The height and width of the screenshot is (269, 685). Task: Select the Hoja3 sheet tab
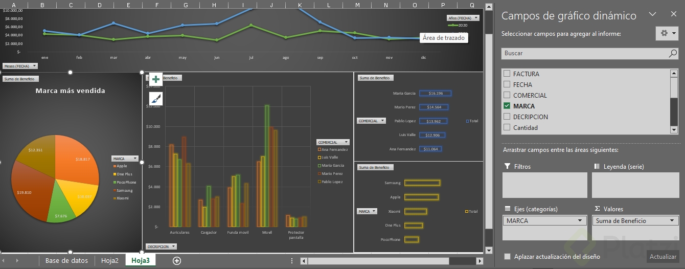[x=141, y=261]
